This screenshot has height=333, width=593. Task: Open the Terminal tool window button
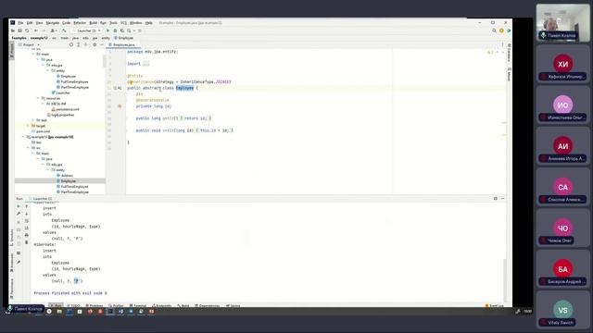coord(138,305)
